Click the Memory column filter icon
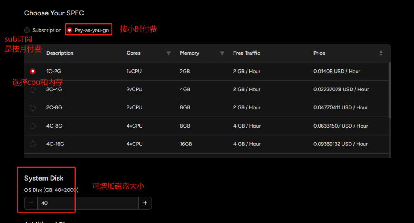 point(222,53)
